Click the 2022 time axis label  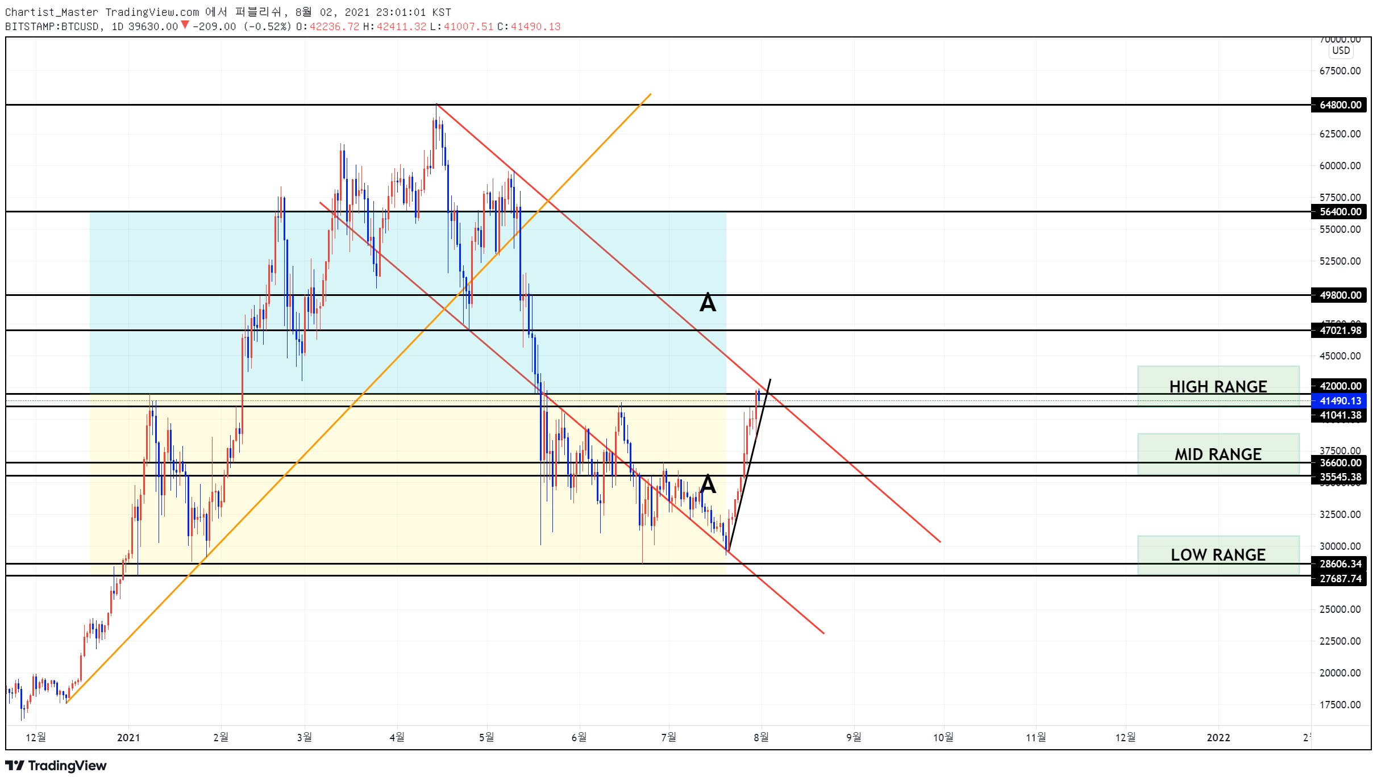1218,738
